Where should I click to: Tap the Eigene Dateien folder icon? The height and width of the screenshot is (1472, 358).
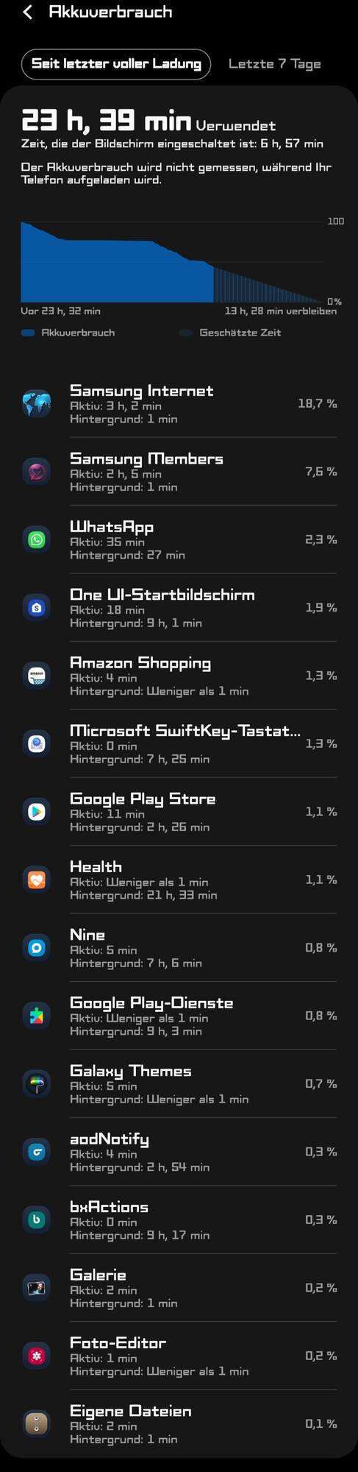click(37, 1423)
